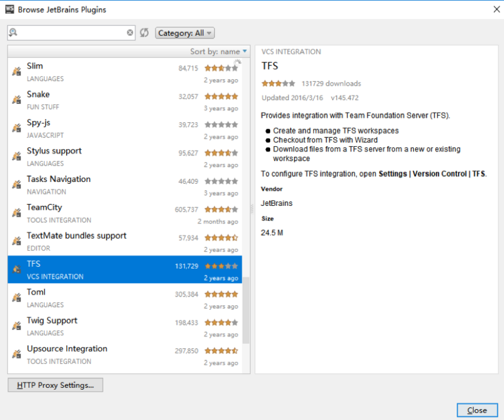This screenshot has width=504, height=420.
Task: Close the dialog with the title bar X
Action: coord(496,9)
